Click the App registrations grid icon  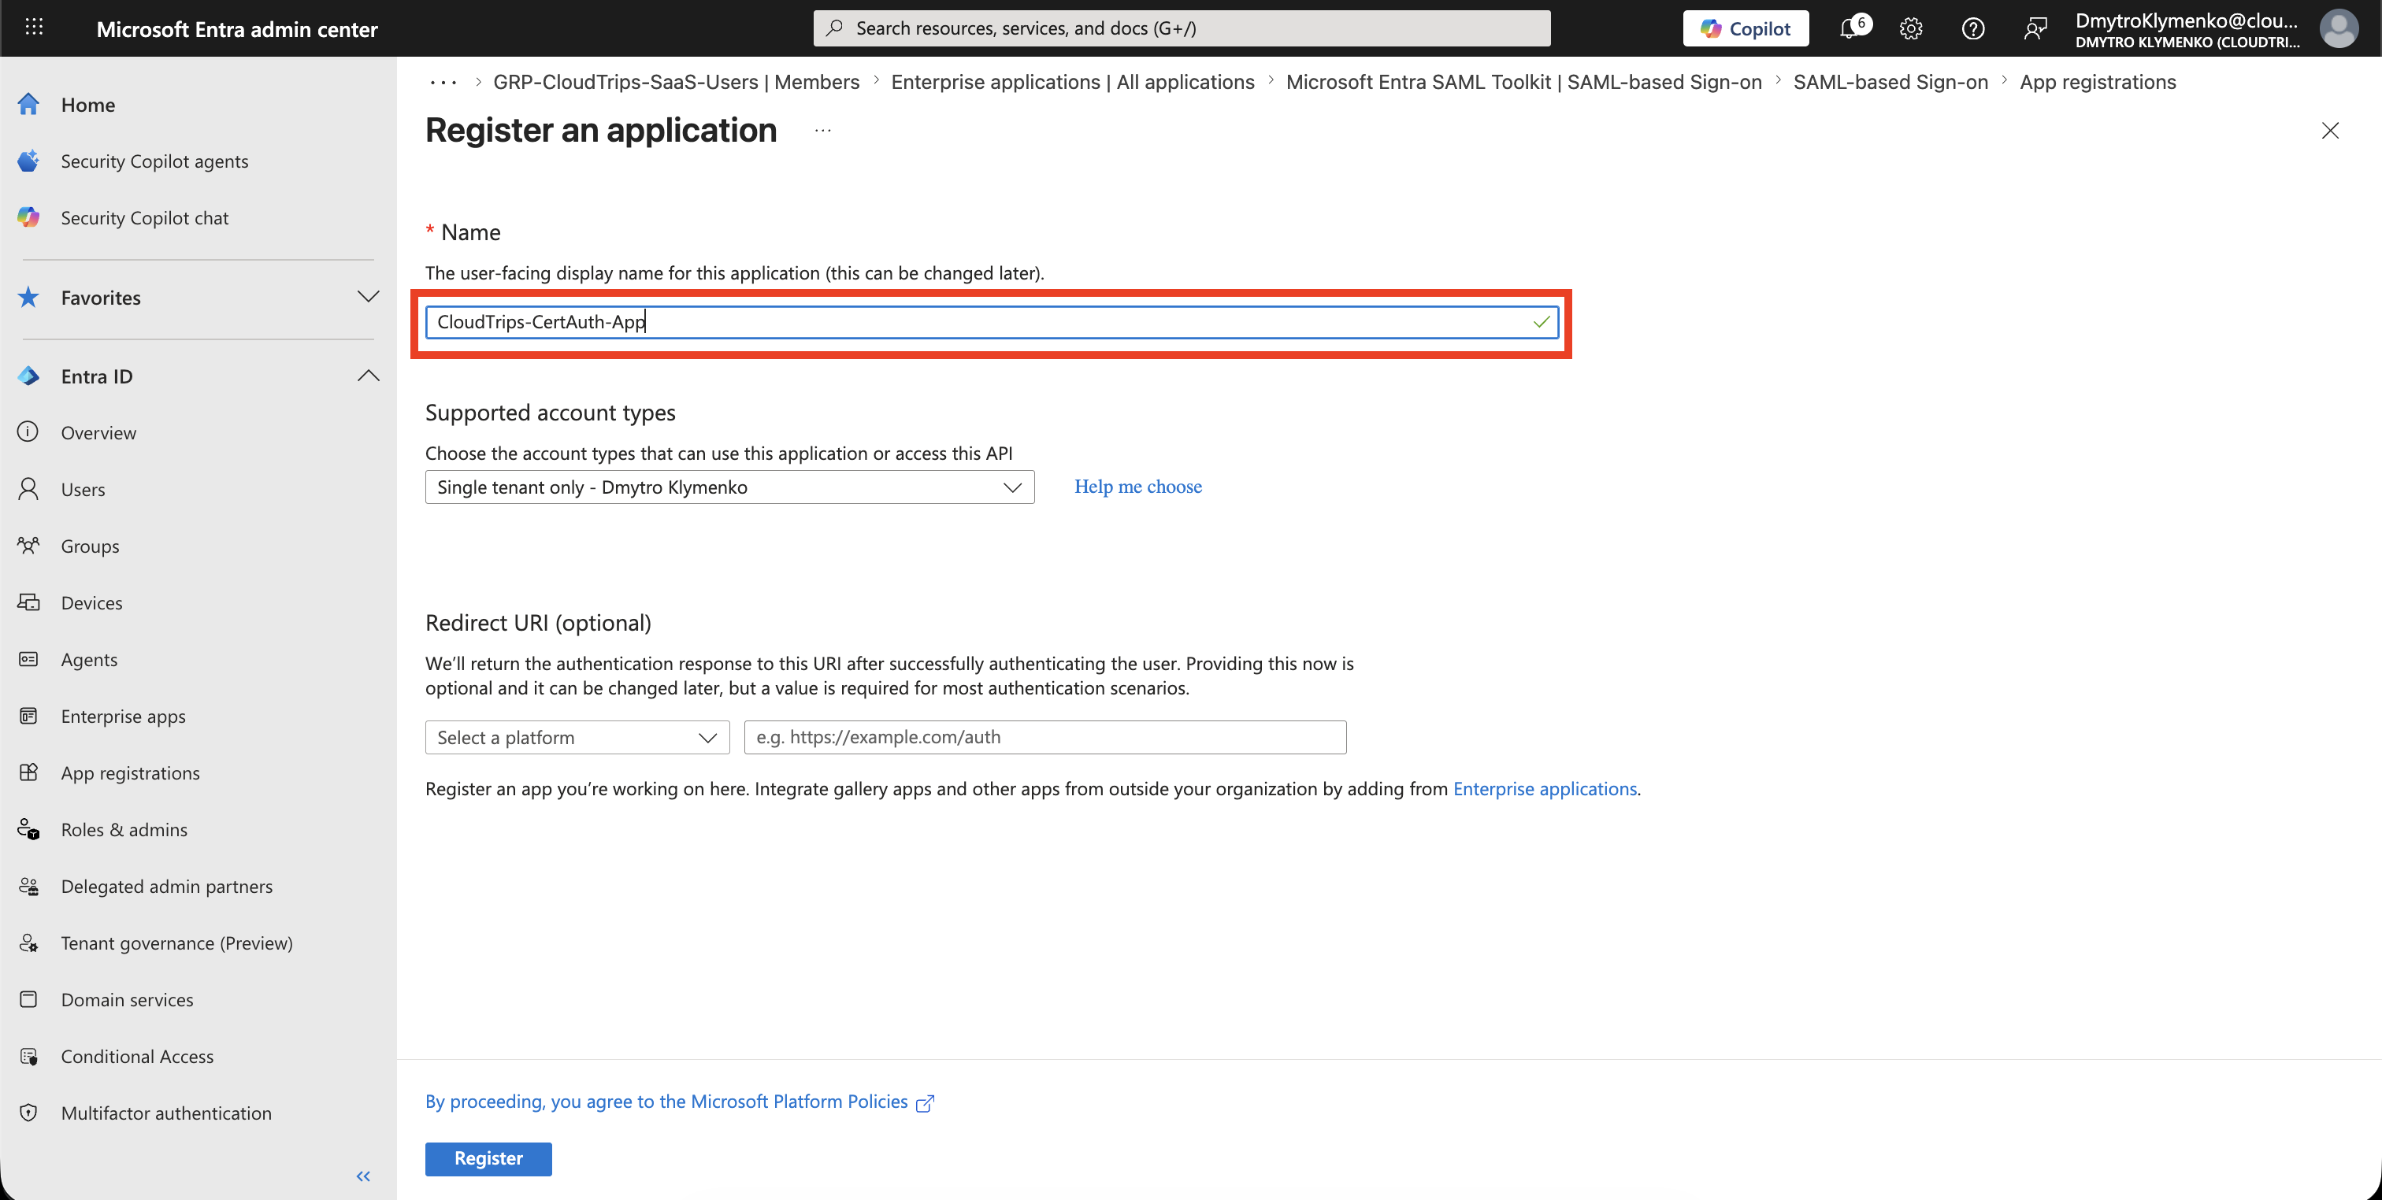[28, 772]
